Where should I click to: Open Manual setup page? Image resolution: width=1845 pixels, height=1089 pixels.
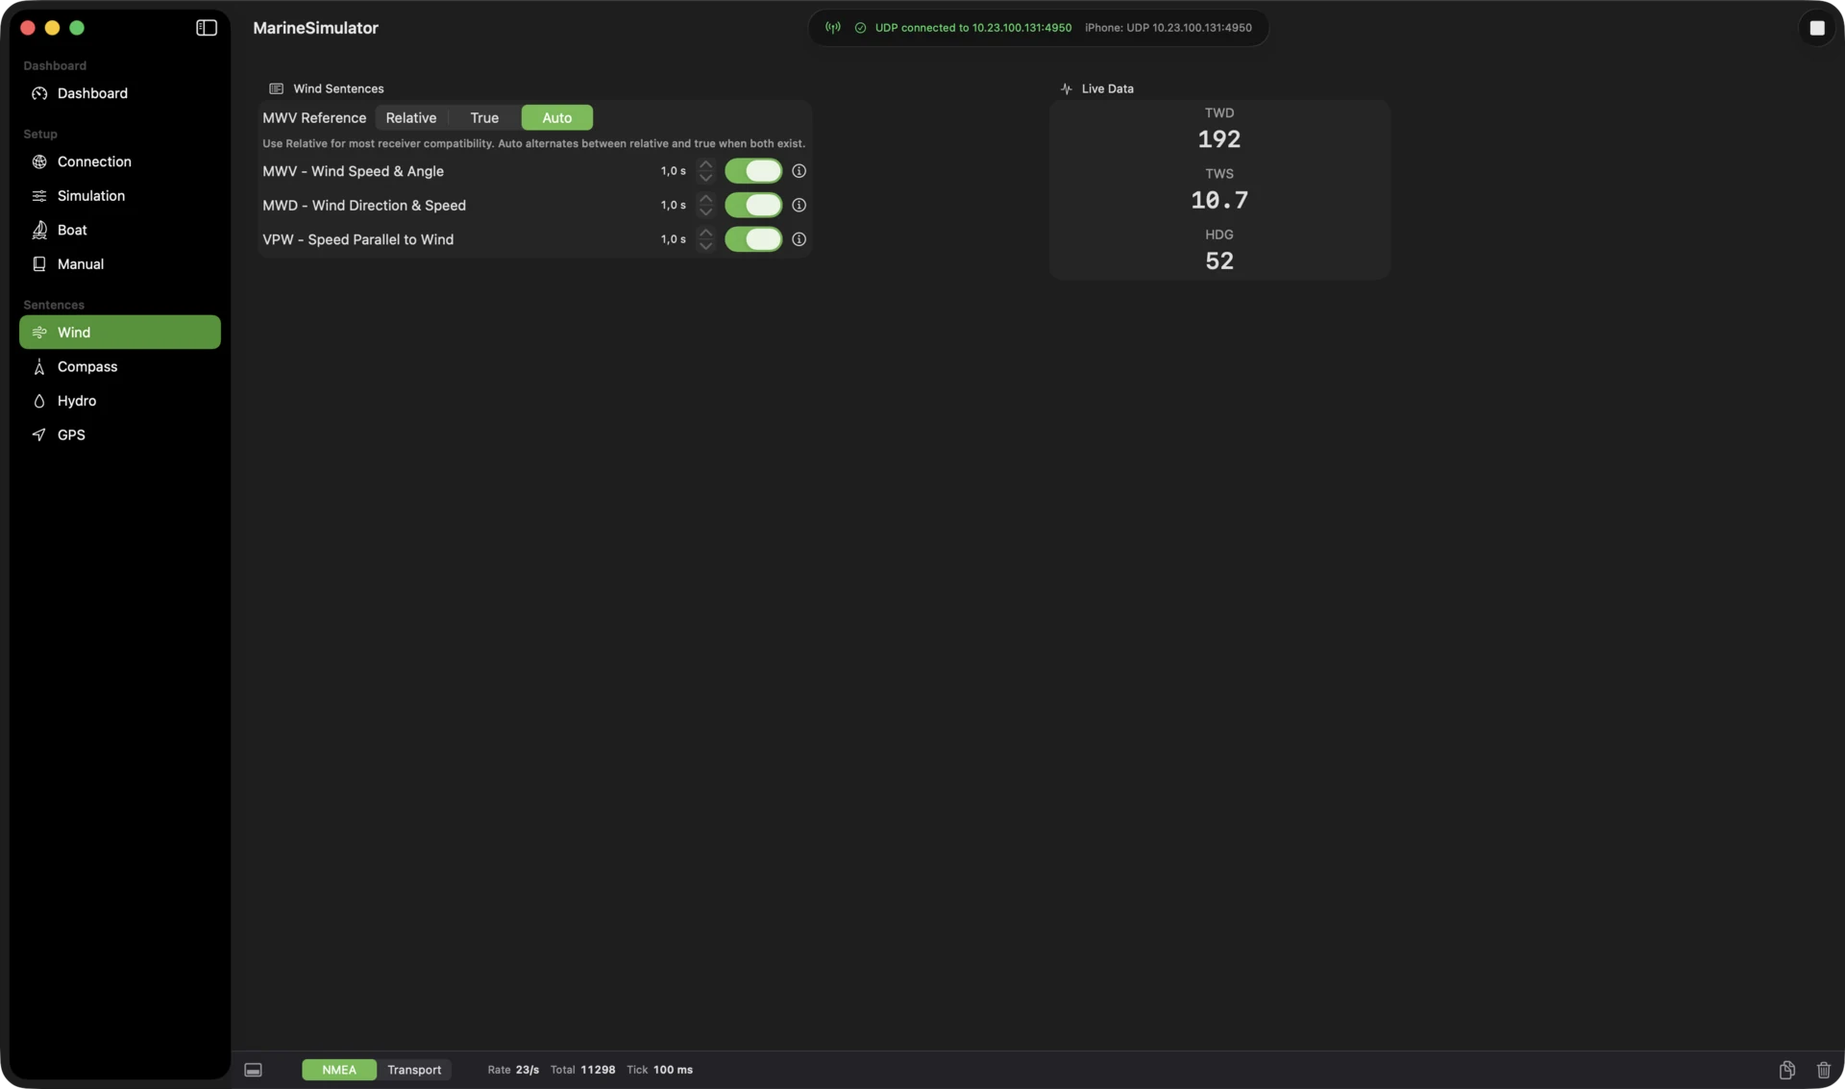(120, 264)
